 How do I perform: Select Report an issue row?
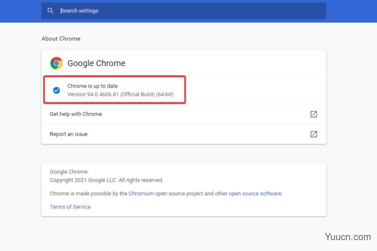[184, 134]
